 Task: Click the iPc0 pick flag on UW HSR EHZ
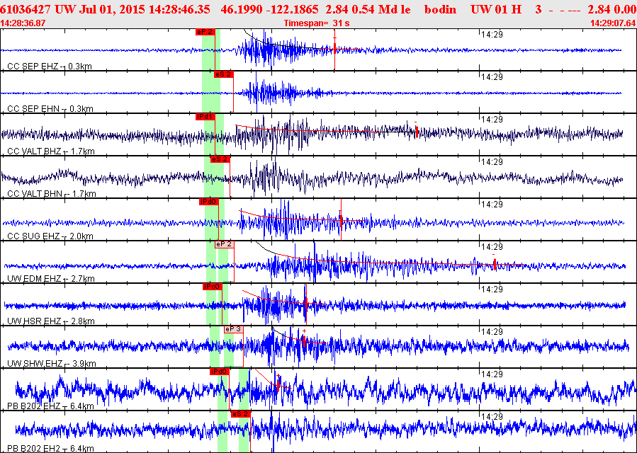click(x=213, y=287)
